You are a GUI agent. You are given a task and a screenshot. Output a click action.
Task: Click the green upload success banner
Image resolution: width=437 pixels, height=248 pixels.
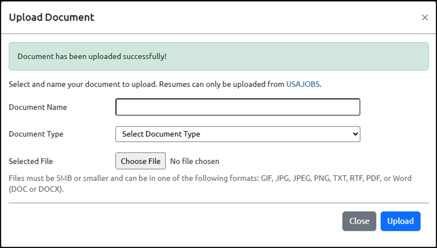(218, 56)
